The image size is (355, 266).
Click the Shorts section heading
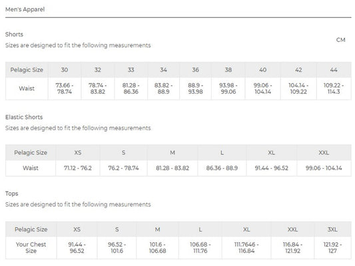(x=14, y=35)
